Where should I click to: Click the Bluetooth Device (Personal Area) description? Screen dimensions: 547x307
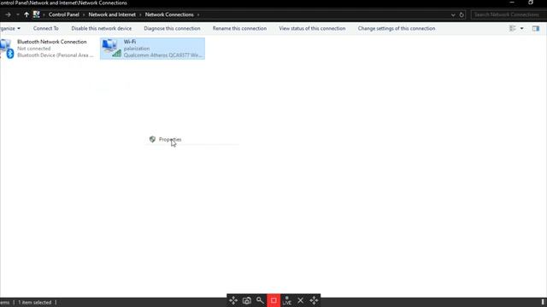pos(55,55)
